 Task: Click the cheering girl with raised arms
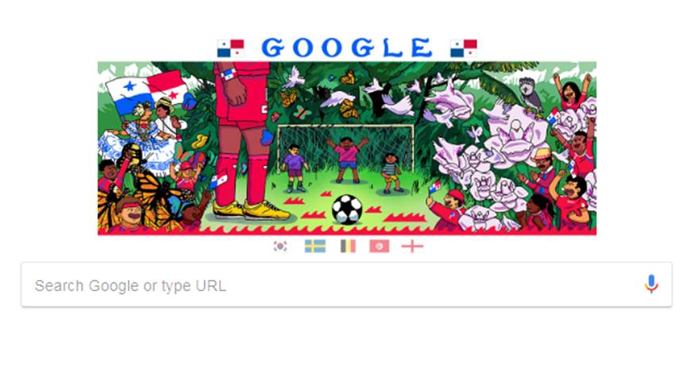click(573, 90)
